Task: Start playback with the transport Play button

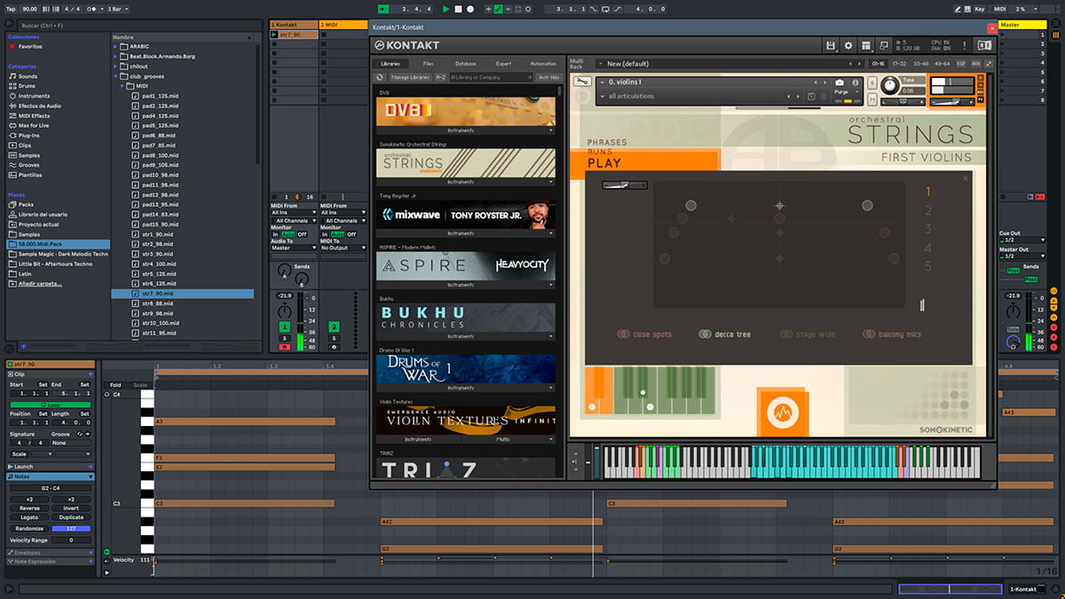Action: coord(446,9)
